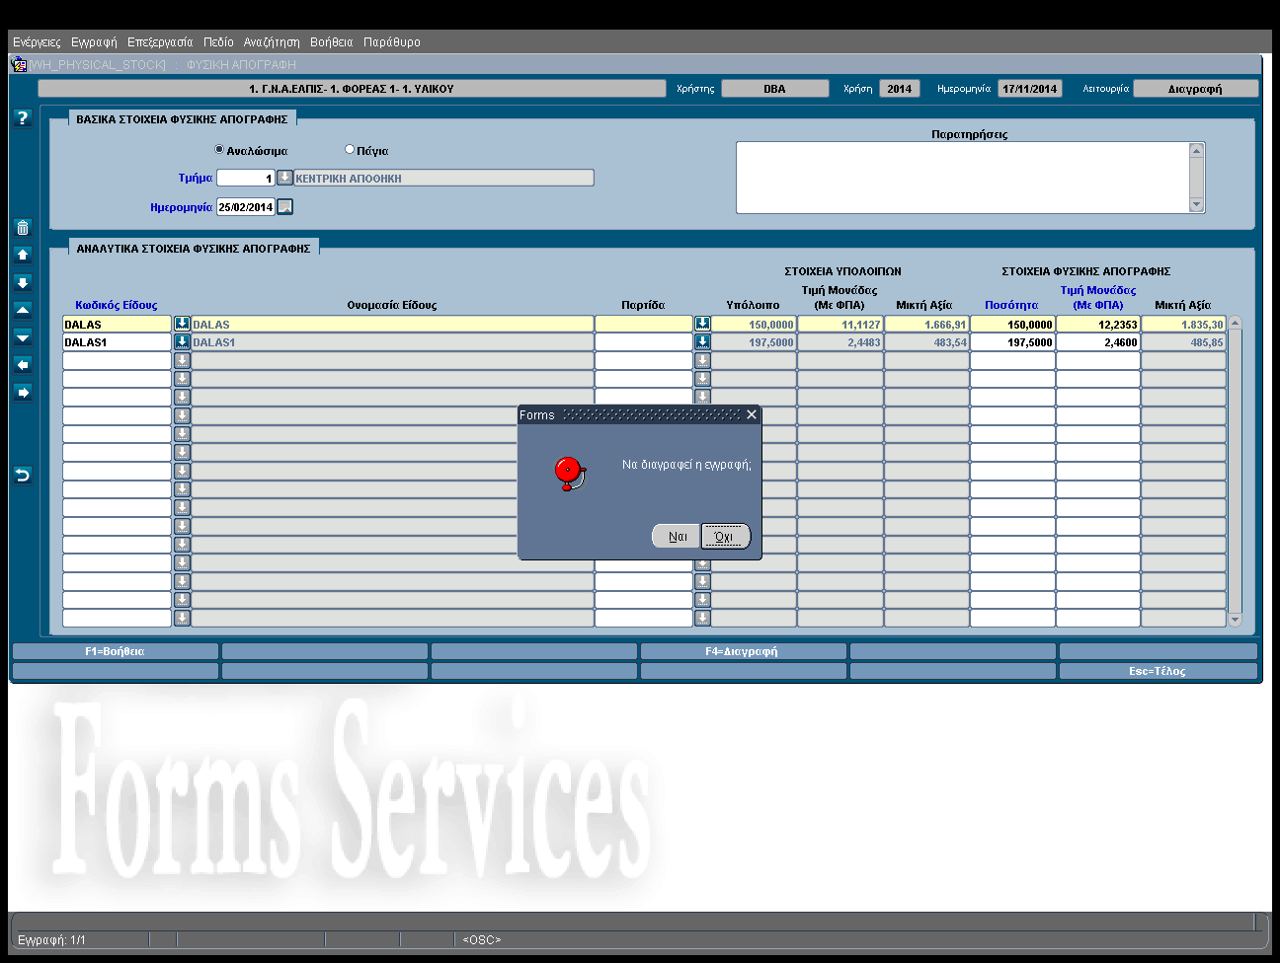Click the solid up arrow sidebar icon
Screen dimensions: 1280x963
point(23,255)
